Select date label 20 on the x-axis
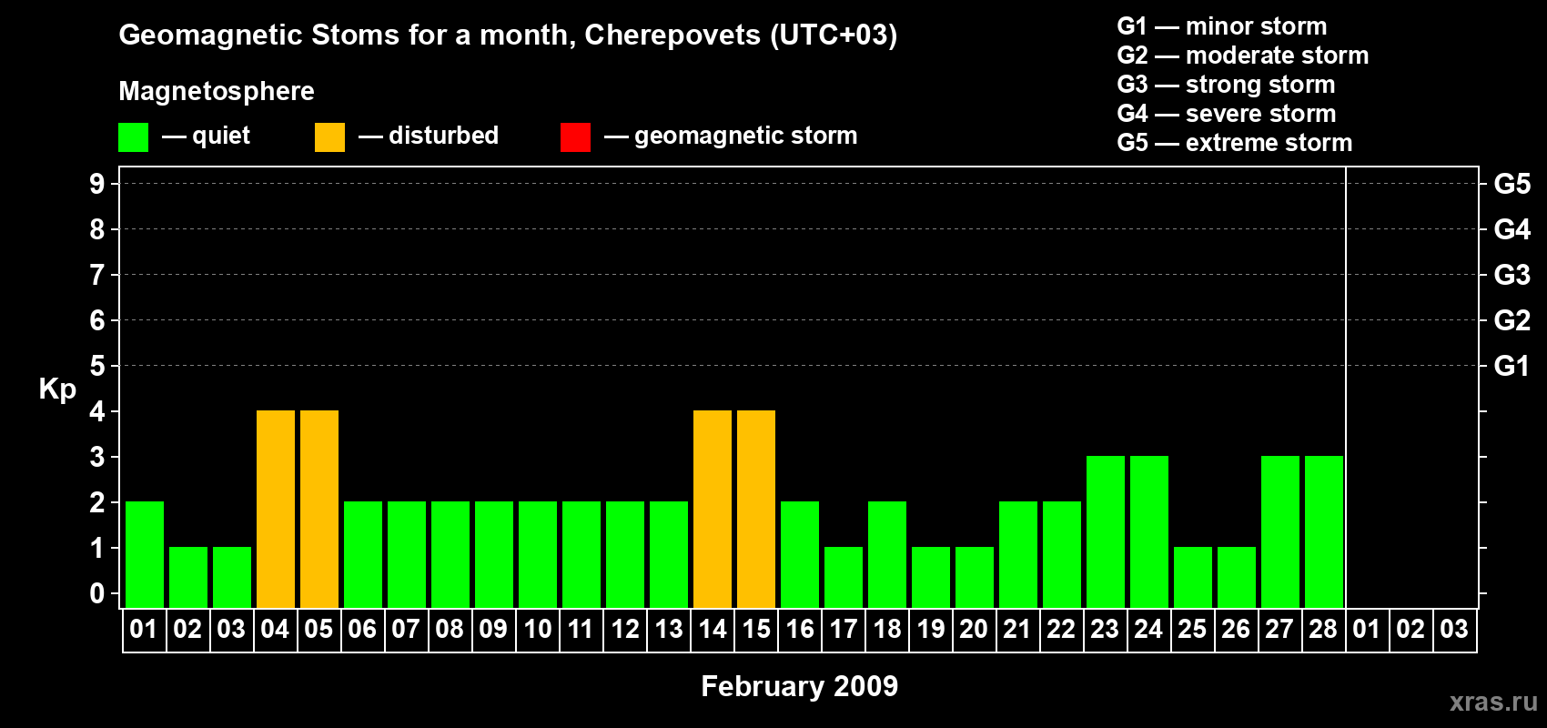 pos(974,630)
